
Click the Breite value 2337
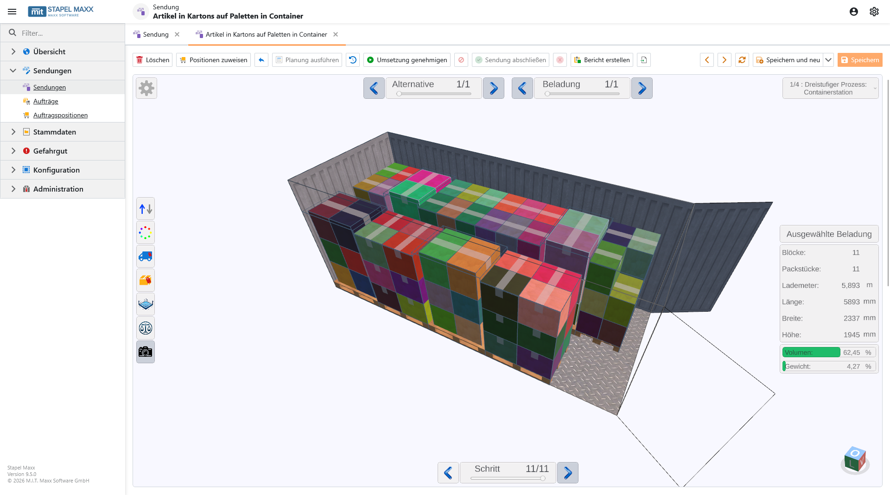(852, 318)
